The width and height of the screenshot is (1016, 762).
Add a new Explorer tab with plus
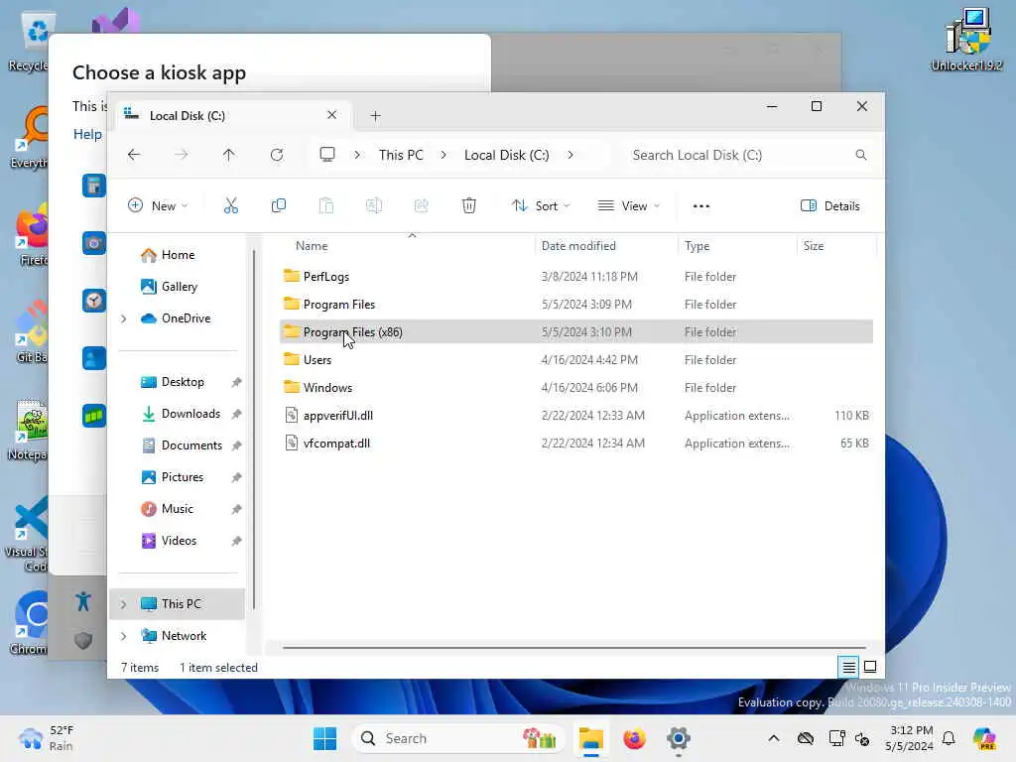point(375,116)
